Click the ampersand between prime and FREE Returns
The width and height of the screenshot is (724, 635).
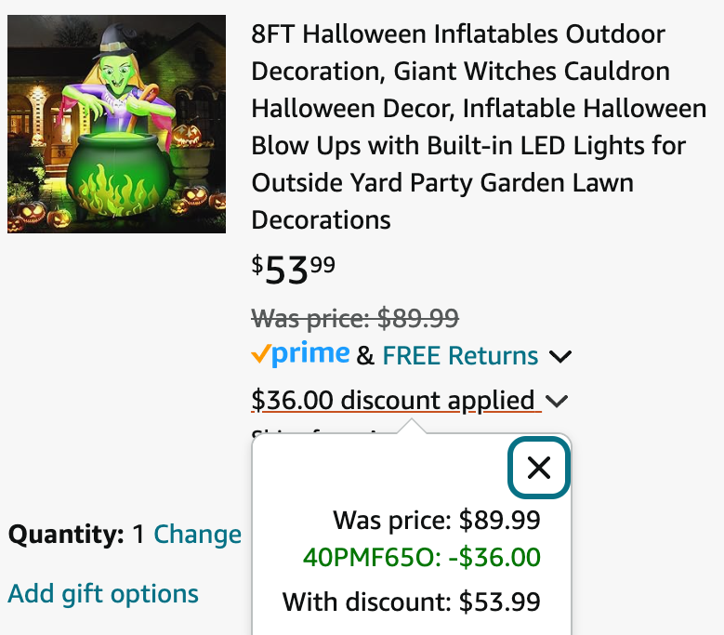coord(365,356)
